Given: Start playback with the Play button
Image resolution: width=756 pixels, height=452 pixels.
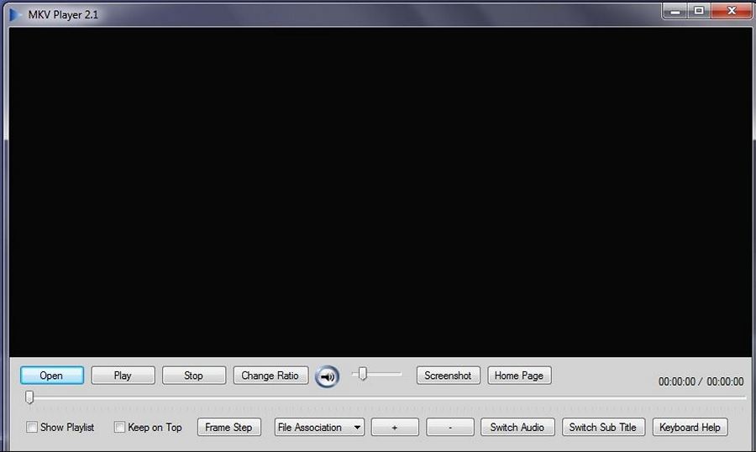Looking at the screenshot, I should pos(123,376).
